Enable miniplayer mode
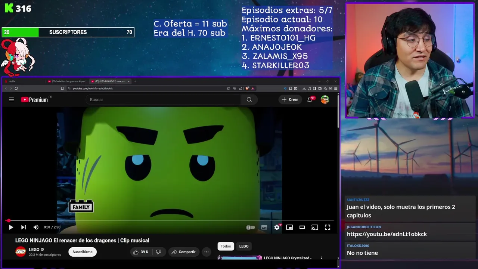Image resolution: width=478 pixels, height=269 pixels. (289, 227)
